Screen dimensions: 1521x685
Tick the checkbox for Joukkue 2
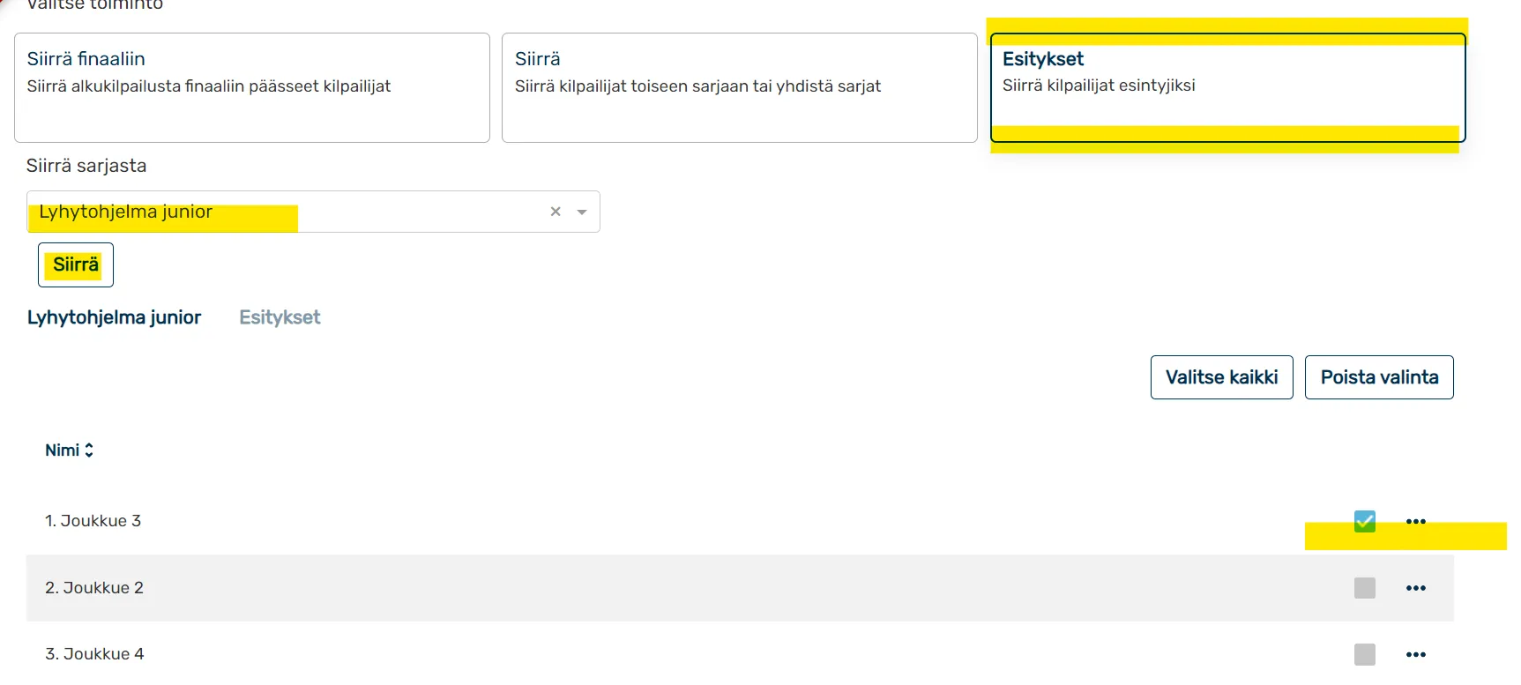1364,588
